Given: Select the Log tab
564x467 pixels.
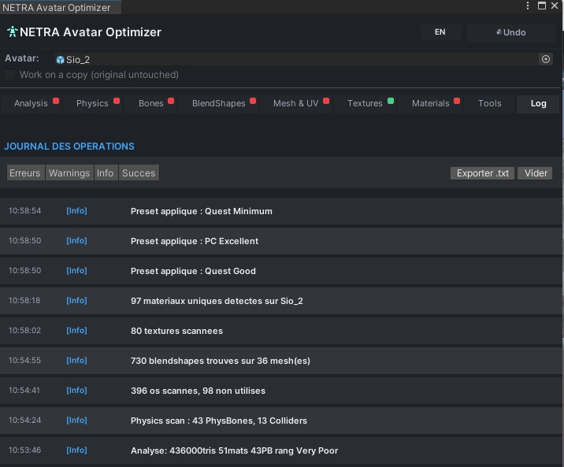Looking at the screenshot, I should coord(539,103).
